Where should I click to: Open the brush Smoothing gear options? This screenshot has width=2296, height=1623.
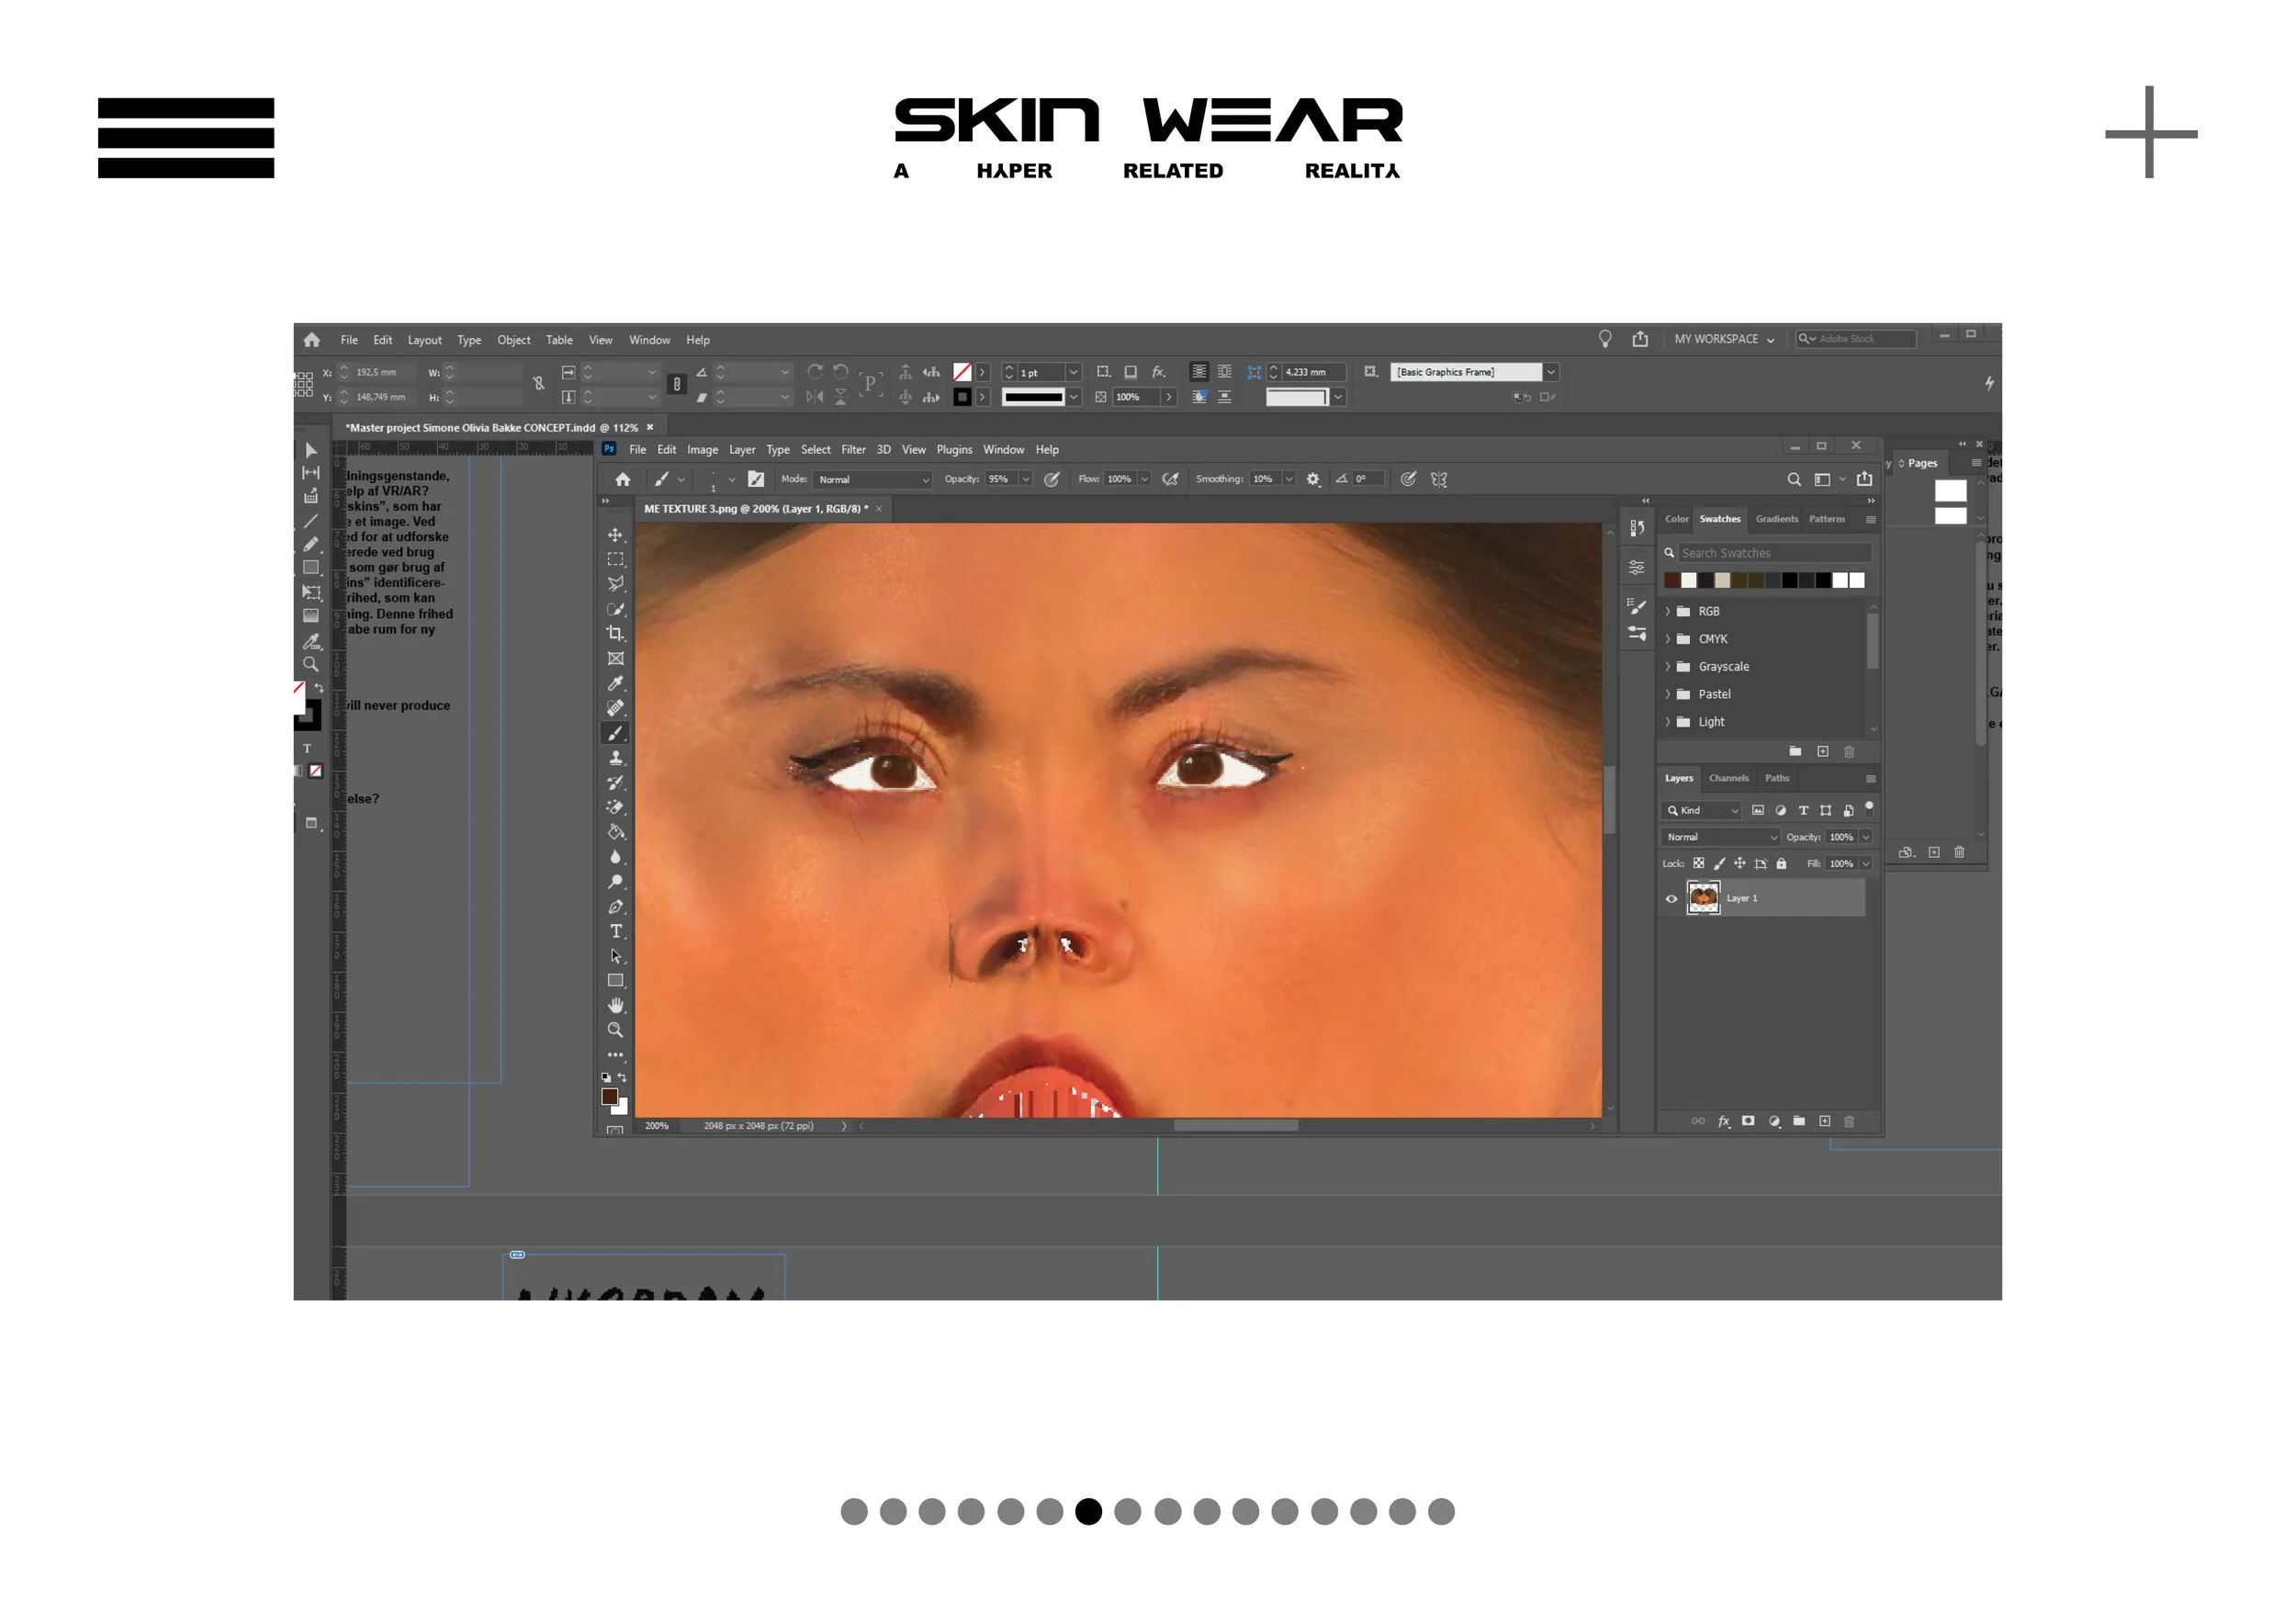[1313, 479]
